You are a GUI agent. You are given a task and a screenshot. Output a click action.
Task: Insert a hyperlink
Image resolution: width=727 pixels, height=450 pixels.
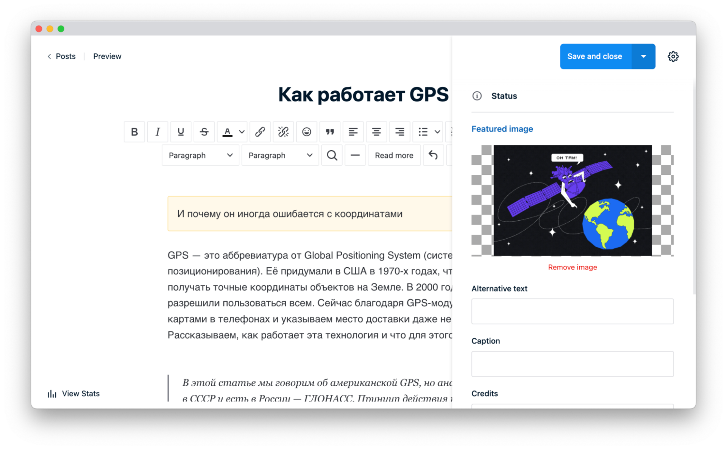pos(260,132)
